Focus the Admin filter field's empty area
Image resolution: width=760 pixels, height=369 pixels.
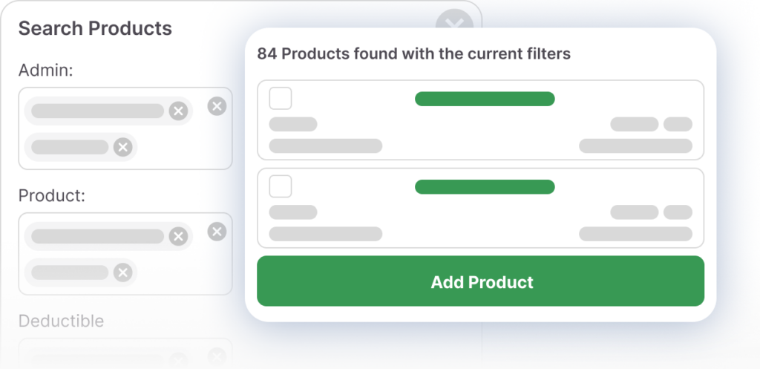click(x=182, y=148)
